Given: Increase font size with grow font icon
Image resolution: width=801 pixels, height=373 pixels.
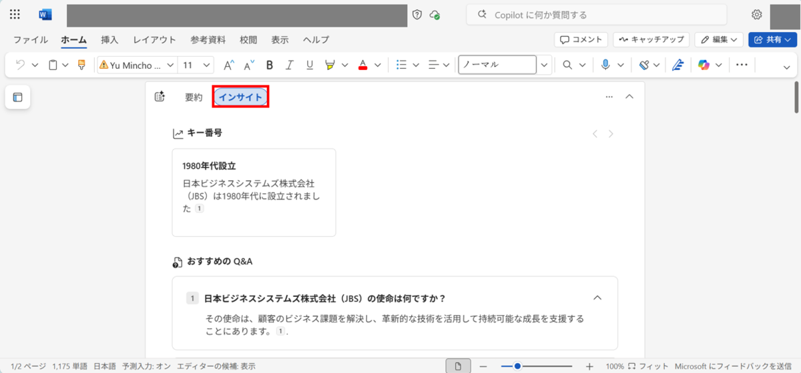Looking at the screenshot, I should click(x=228, y=65).
